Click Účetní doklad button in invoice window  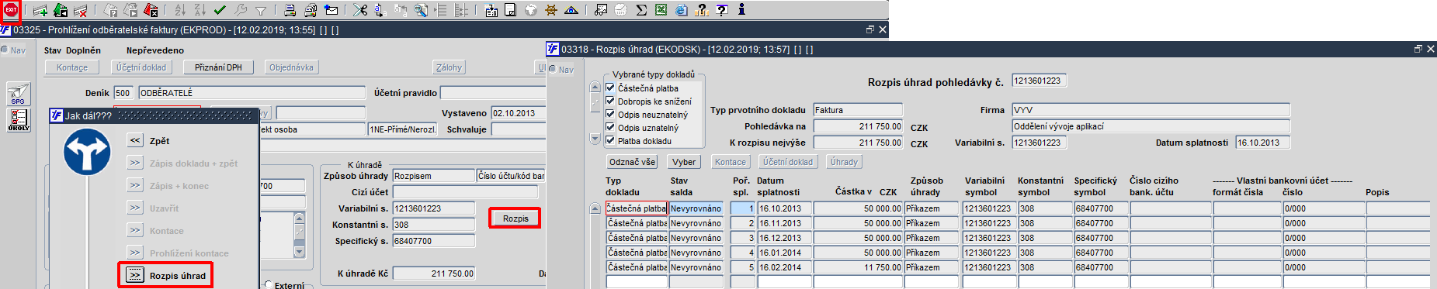click(x=141, y=67)
